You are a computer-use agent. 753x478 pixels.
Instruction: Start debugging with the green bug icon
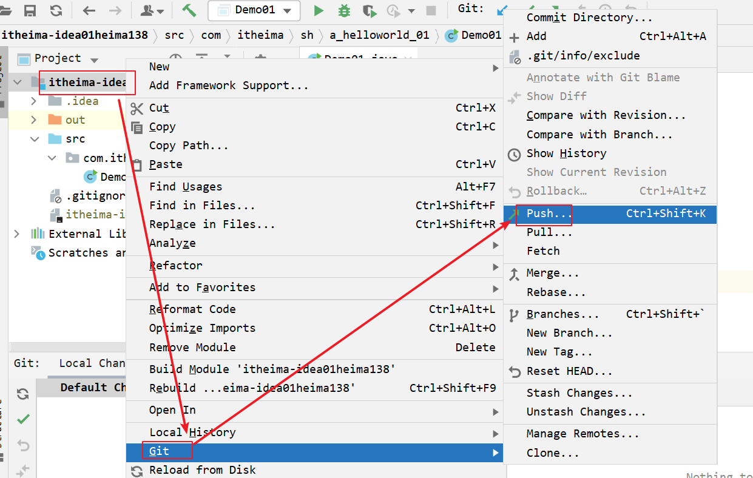344,10
